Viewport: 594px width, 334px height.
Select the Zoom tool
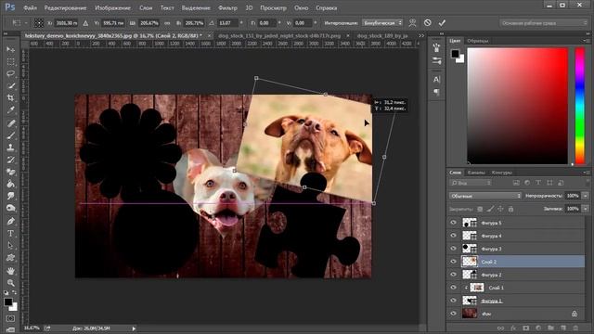[10, 282]
